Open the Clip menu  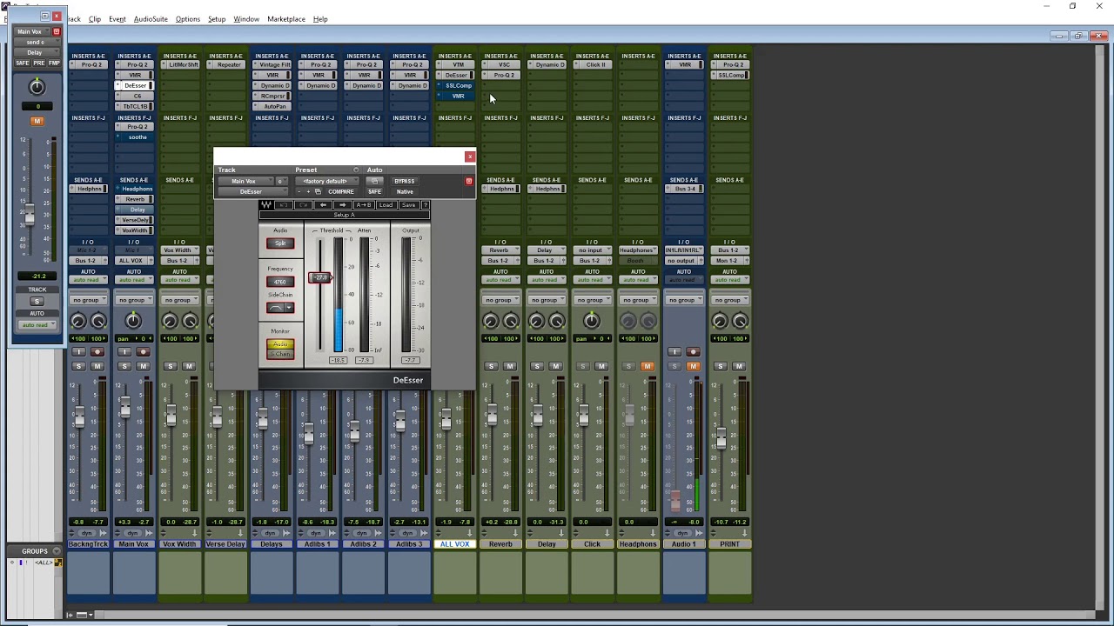tap(94, 19)
